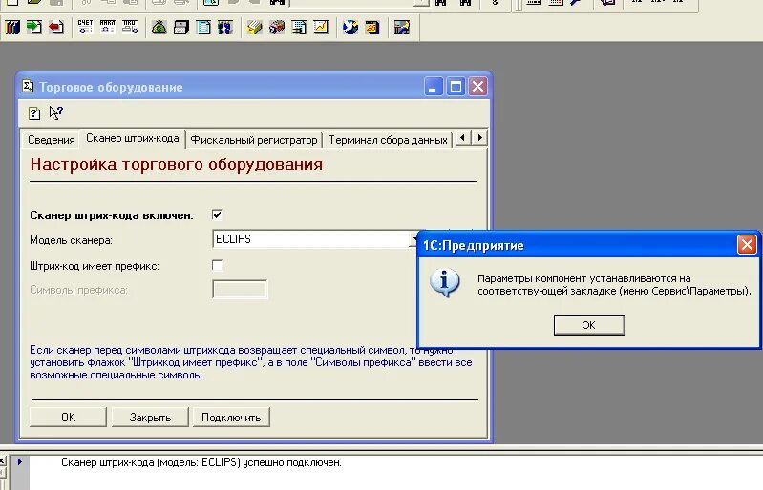Click the file cabinet toolbar icon
763x490 pixels.
181,28
